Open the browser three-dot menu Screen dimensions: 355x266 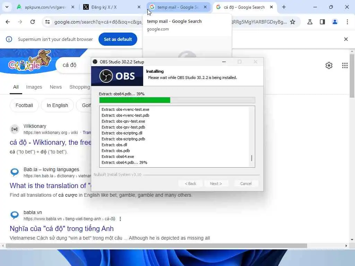pyautogui.click(x=347, y=22)
